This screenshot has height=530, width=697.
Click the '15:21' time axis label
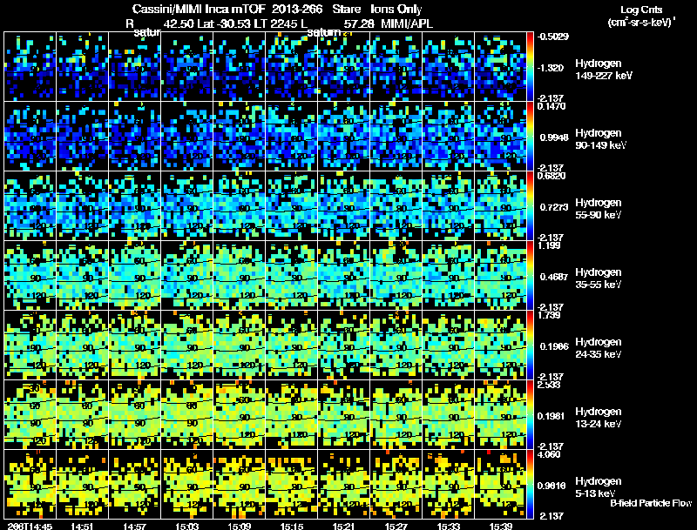(344, 527)
